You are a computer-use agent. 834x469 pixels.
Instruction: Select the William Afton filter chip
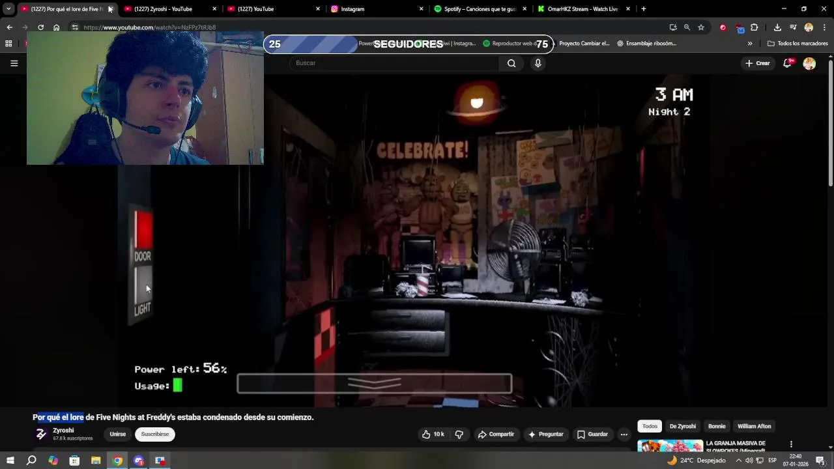(x=754, y=426)
